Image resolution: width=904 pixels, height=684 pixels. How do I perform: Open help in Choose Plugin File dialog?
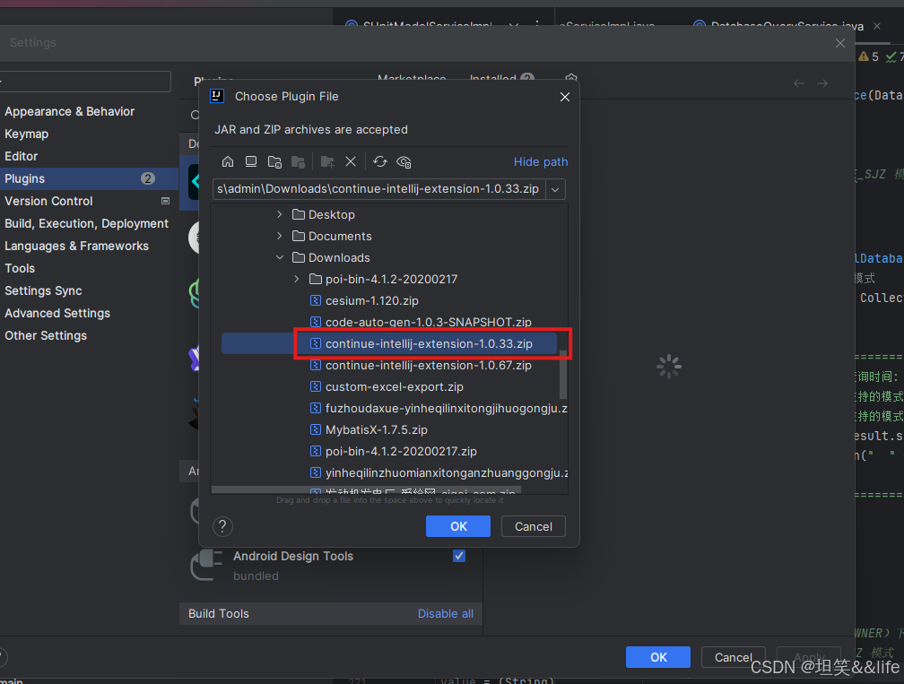pyautogui.click(x=222, y=526)
